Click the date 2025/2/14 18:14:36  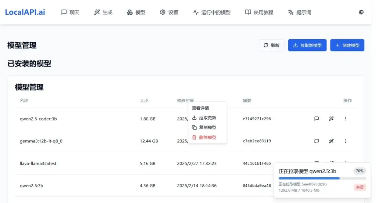197,185
